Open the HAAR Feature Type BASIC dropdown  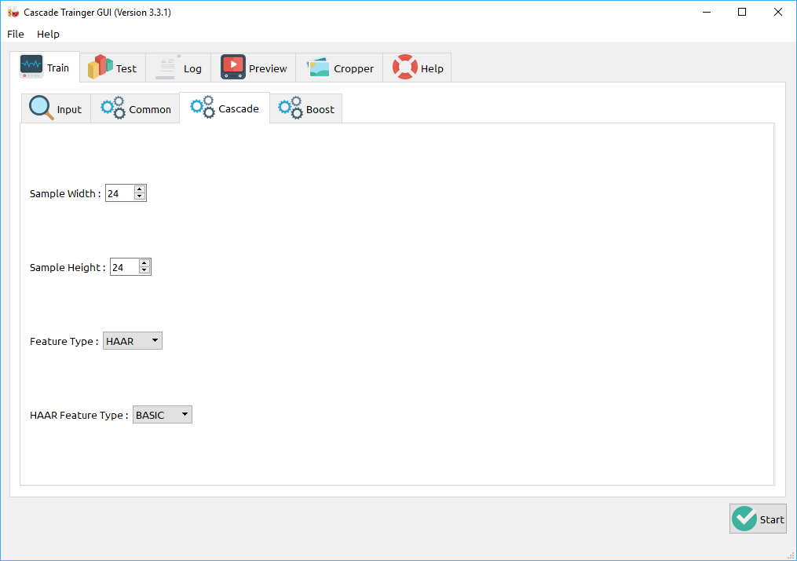pos(163,415)
